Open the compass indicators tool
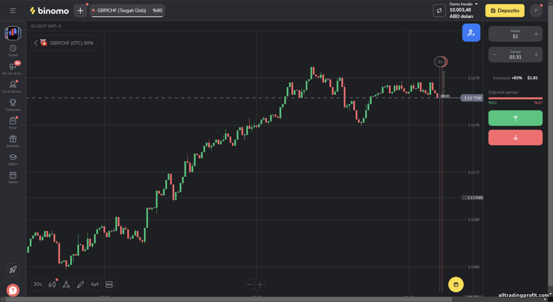The height and width of the screenshot is (302, 553). click(x=66, y=284)
